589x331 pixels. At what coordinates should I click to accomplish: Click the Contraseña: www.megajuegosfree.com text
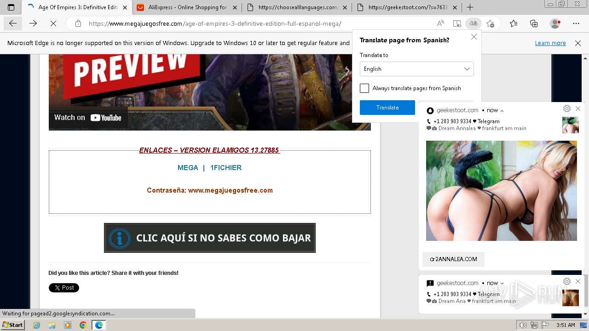coord(210,190)
